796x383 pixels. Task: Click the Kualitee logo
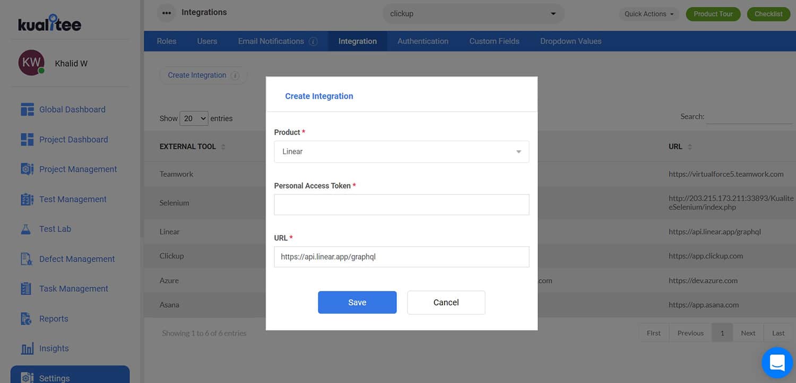pos(50,22)
